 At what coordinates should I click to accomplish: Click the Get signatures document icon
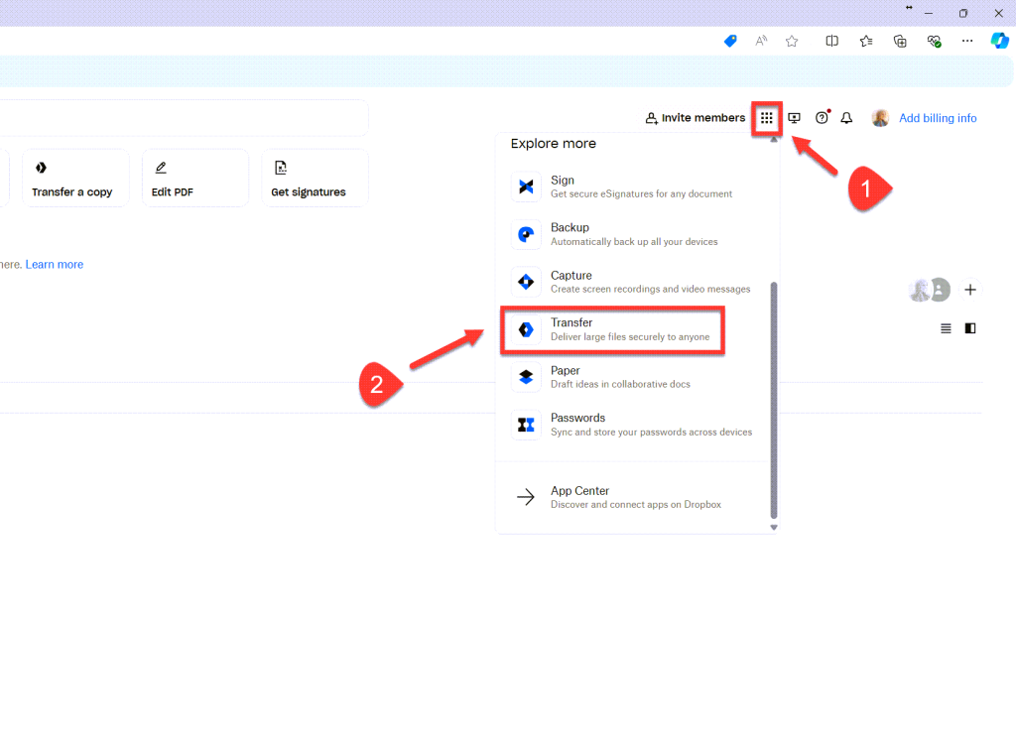(281, 168)
